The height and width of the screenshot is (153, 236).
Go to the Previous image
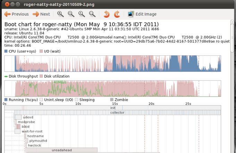point(16,14)
